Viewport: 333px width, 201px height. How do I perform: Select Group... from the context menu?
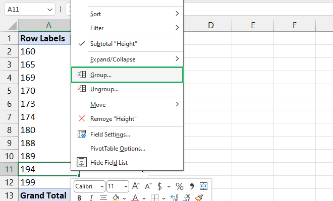(x=127, y=75)
